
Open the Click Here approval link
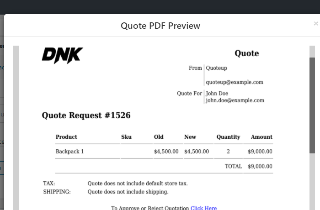click(x=204, y=208)
